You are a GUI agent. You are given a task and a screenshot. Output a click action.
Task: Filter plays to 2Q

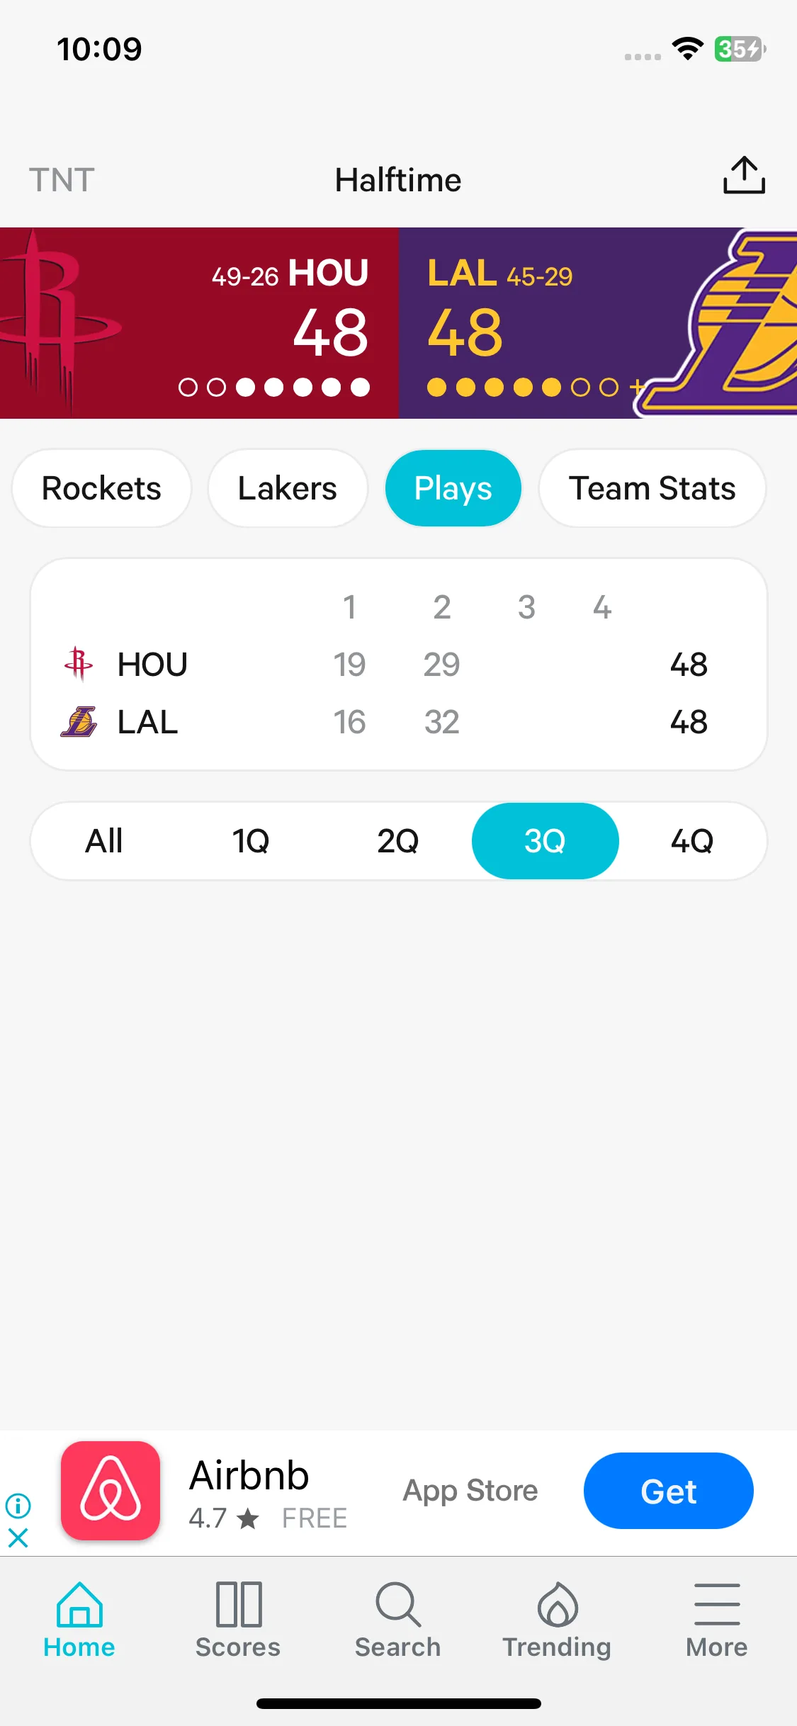(x=398, y=841)
